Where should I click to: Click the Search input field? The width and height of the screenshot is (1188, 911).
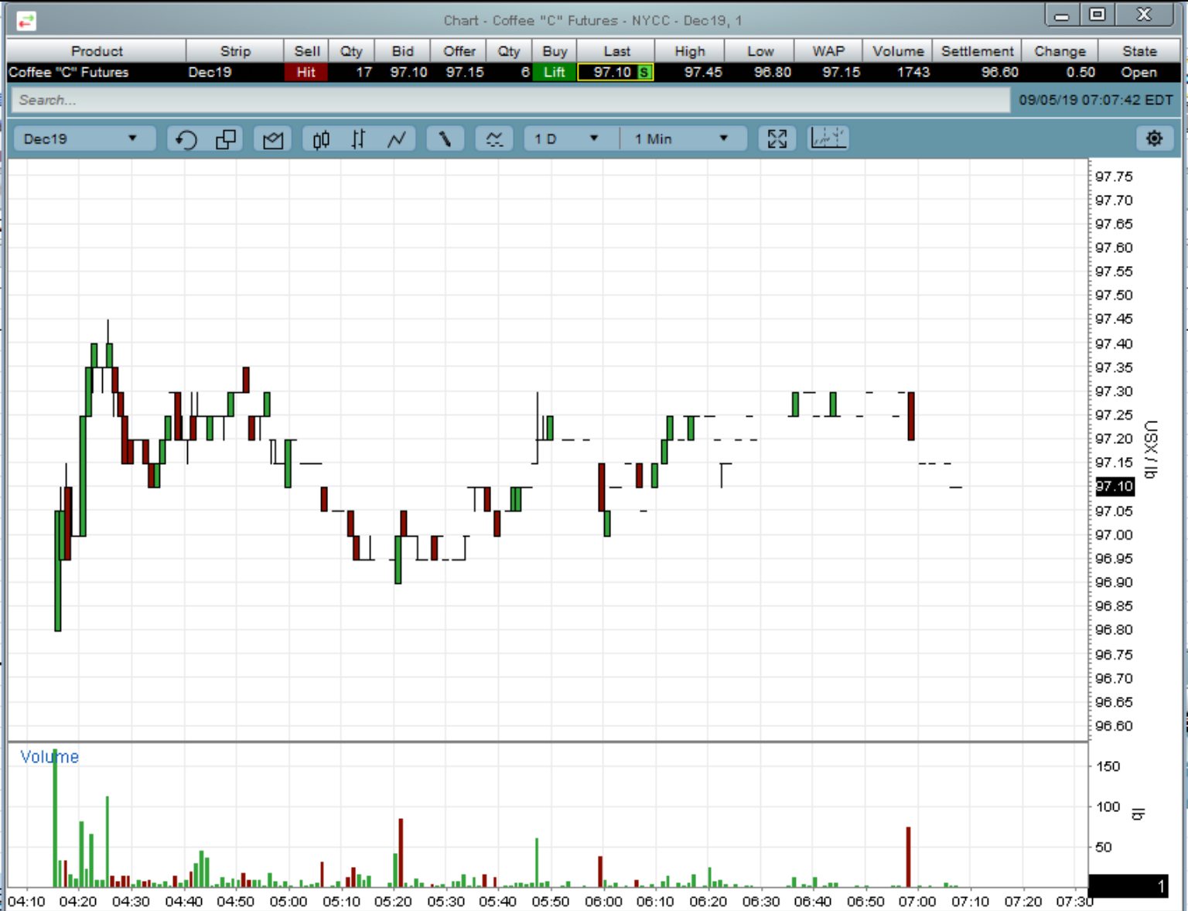point(509,101)
